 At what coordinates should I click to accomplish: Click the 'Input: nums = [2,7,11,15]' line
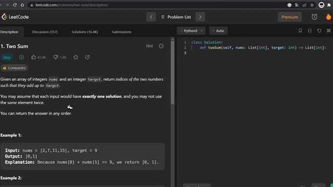click(51, 150)
